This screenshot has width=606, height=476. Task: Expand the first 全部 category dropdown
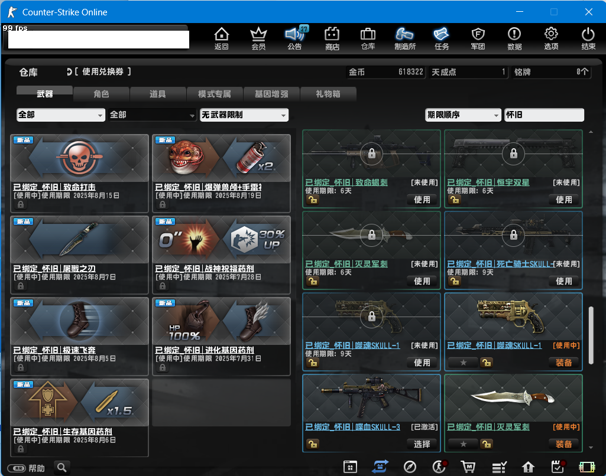point(61,115)
